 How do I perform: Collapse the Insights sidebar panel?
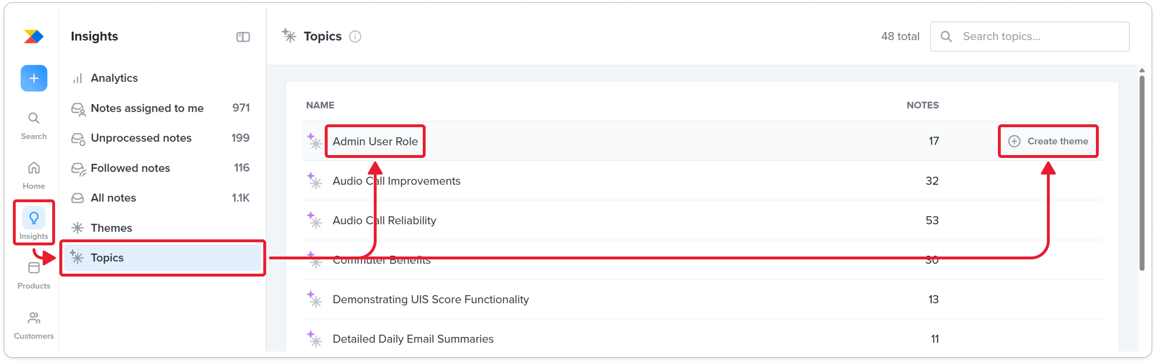(243, 37)
